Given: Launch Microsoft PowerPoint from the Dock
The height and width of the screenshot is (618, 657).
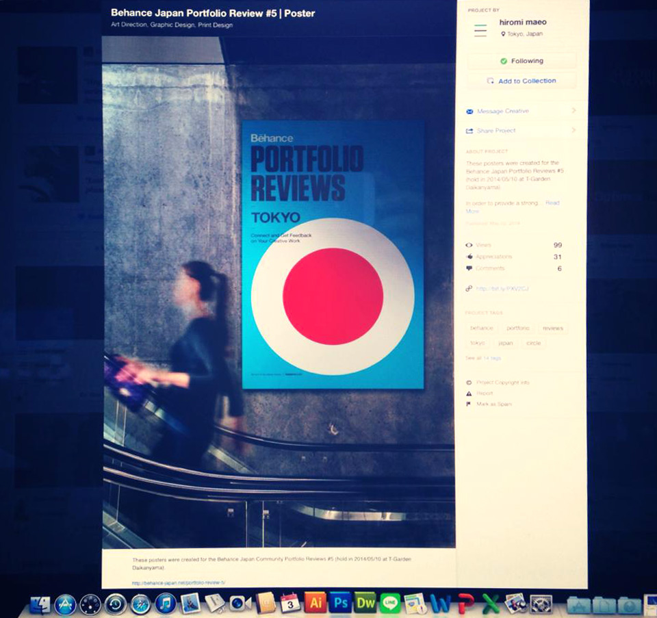Looking at the screenshot, I should coord(466,604).
